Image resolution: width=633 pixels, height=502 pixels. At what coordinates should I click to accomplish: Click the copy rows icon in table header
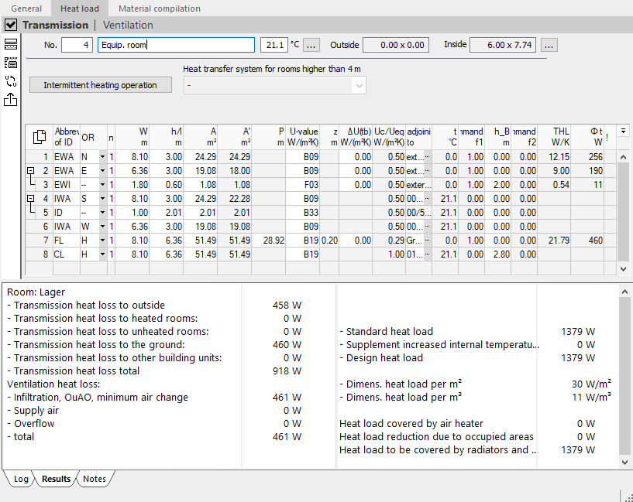click(40, 137)
